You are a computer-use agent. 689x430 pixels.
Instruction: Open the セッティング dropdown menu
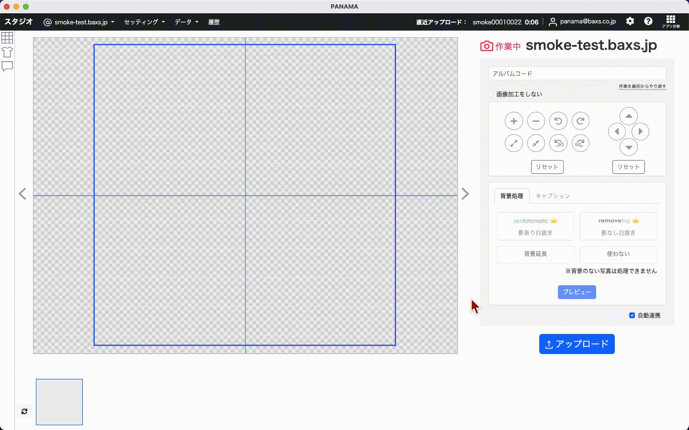[144, 22]
